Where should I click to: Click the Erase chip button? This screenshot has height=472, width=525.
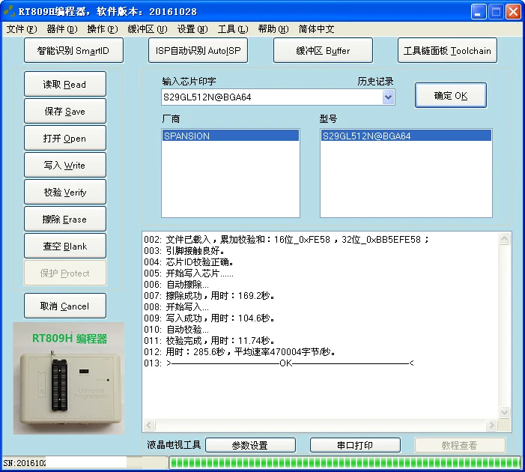point(65,219)
